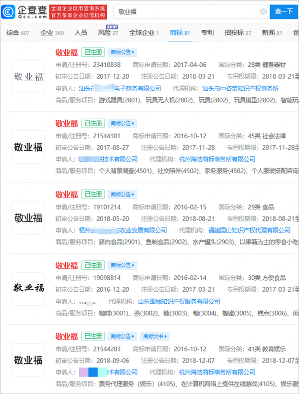
Task: Open the 人员 tab
Action: pyautogui.click(x=81, y=33)
